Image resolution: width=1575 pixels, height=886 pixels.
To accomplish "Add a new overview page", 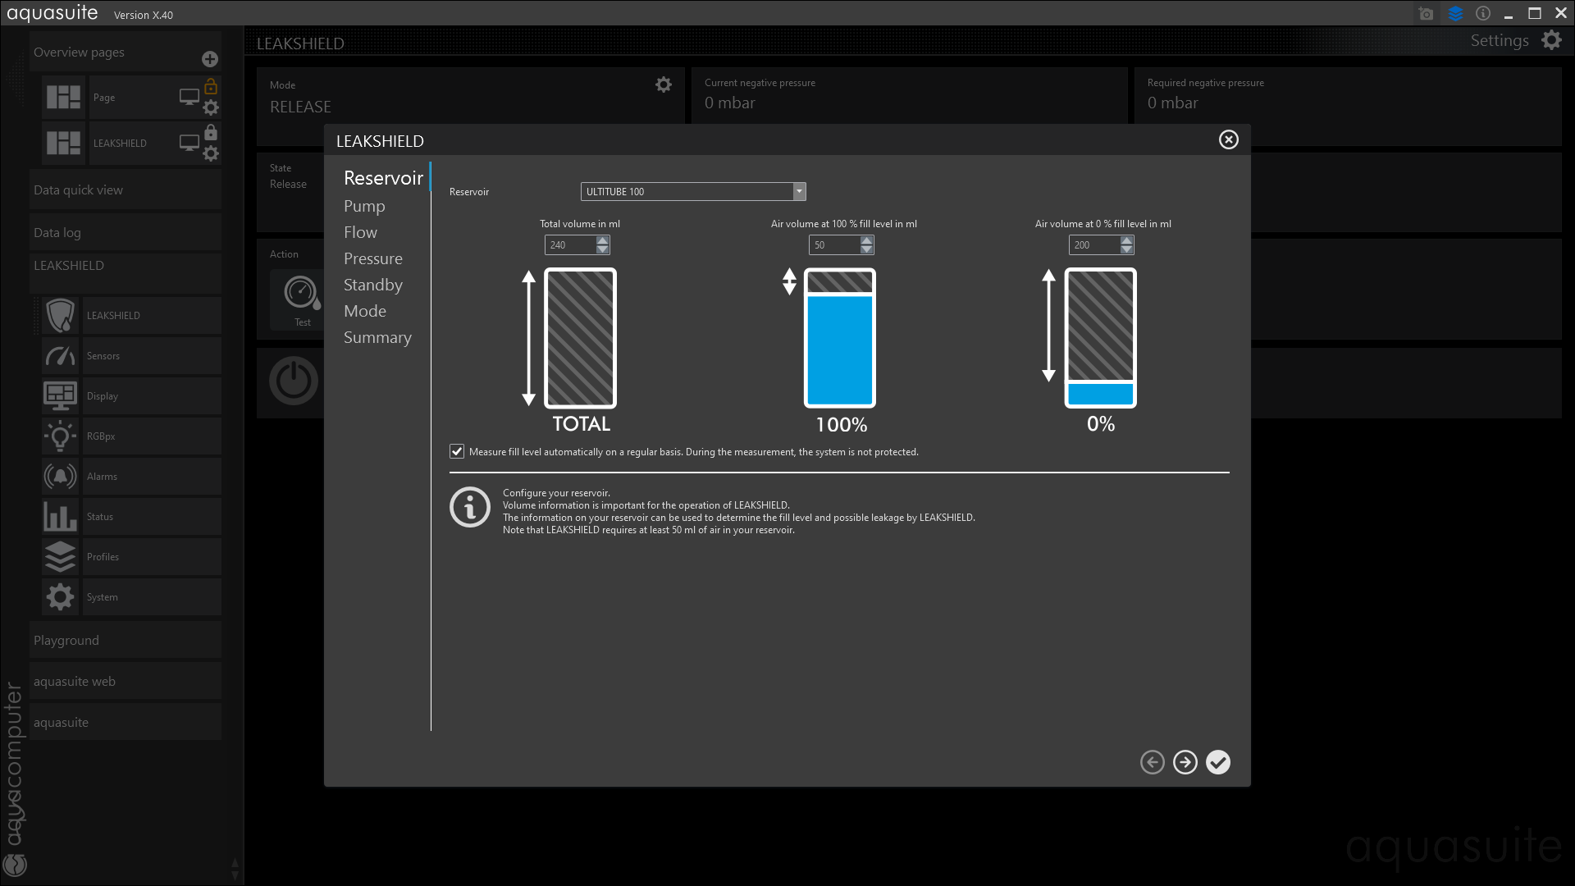I will click(x=210, y=59).
